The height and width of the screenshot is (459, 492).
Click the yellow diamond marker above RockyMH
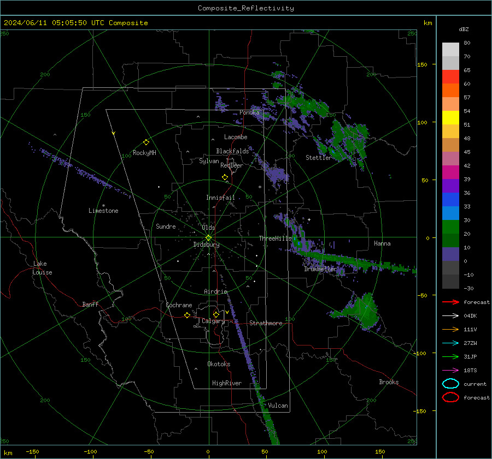(x=146, y=142)
